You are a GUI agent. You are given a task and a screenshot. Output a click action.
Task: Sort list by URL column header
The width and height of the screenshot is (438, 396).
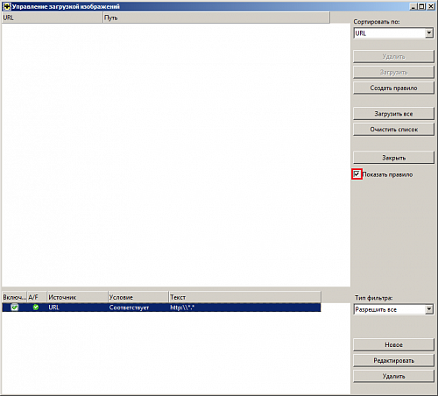[x=53, y=18]
